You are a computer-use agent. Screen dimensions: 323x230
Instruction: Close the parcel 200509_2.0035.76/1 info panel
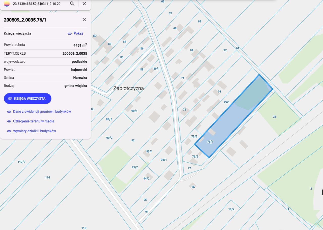(x=84, y=19)
